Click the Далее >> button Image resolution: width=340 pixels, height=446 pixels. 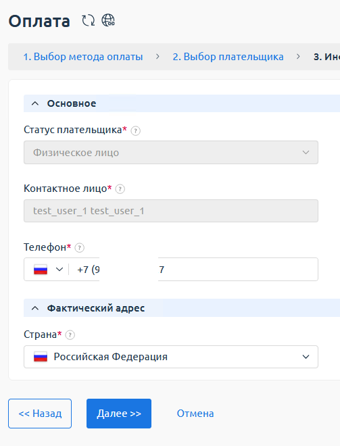[x=119, y=414]
